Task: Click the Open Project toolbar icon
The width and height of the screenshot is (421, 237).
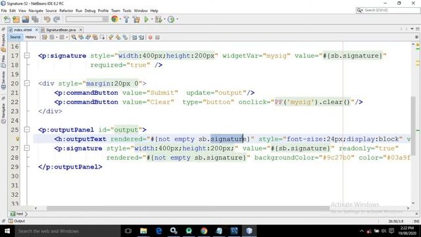Action: [x=26, y=19]
